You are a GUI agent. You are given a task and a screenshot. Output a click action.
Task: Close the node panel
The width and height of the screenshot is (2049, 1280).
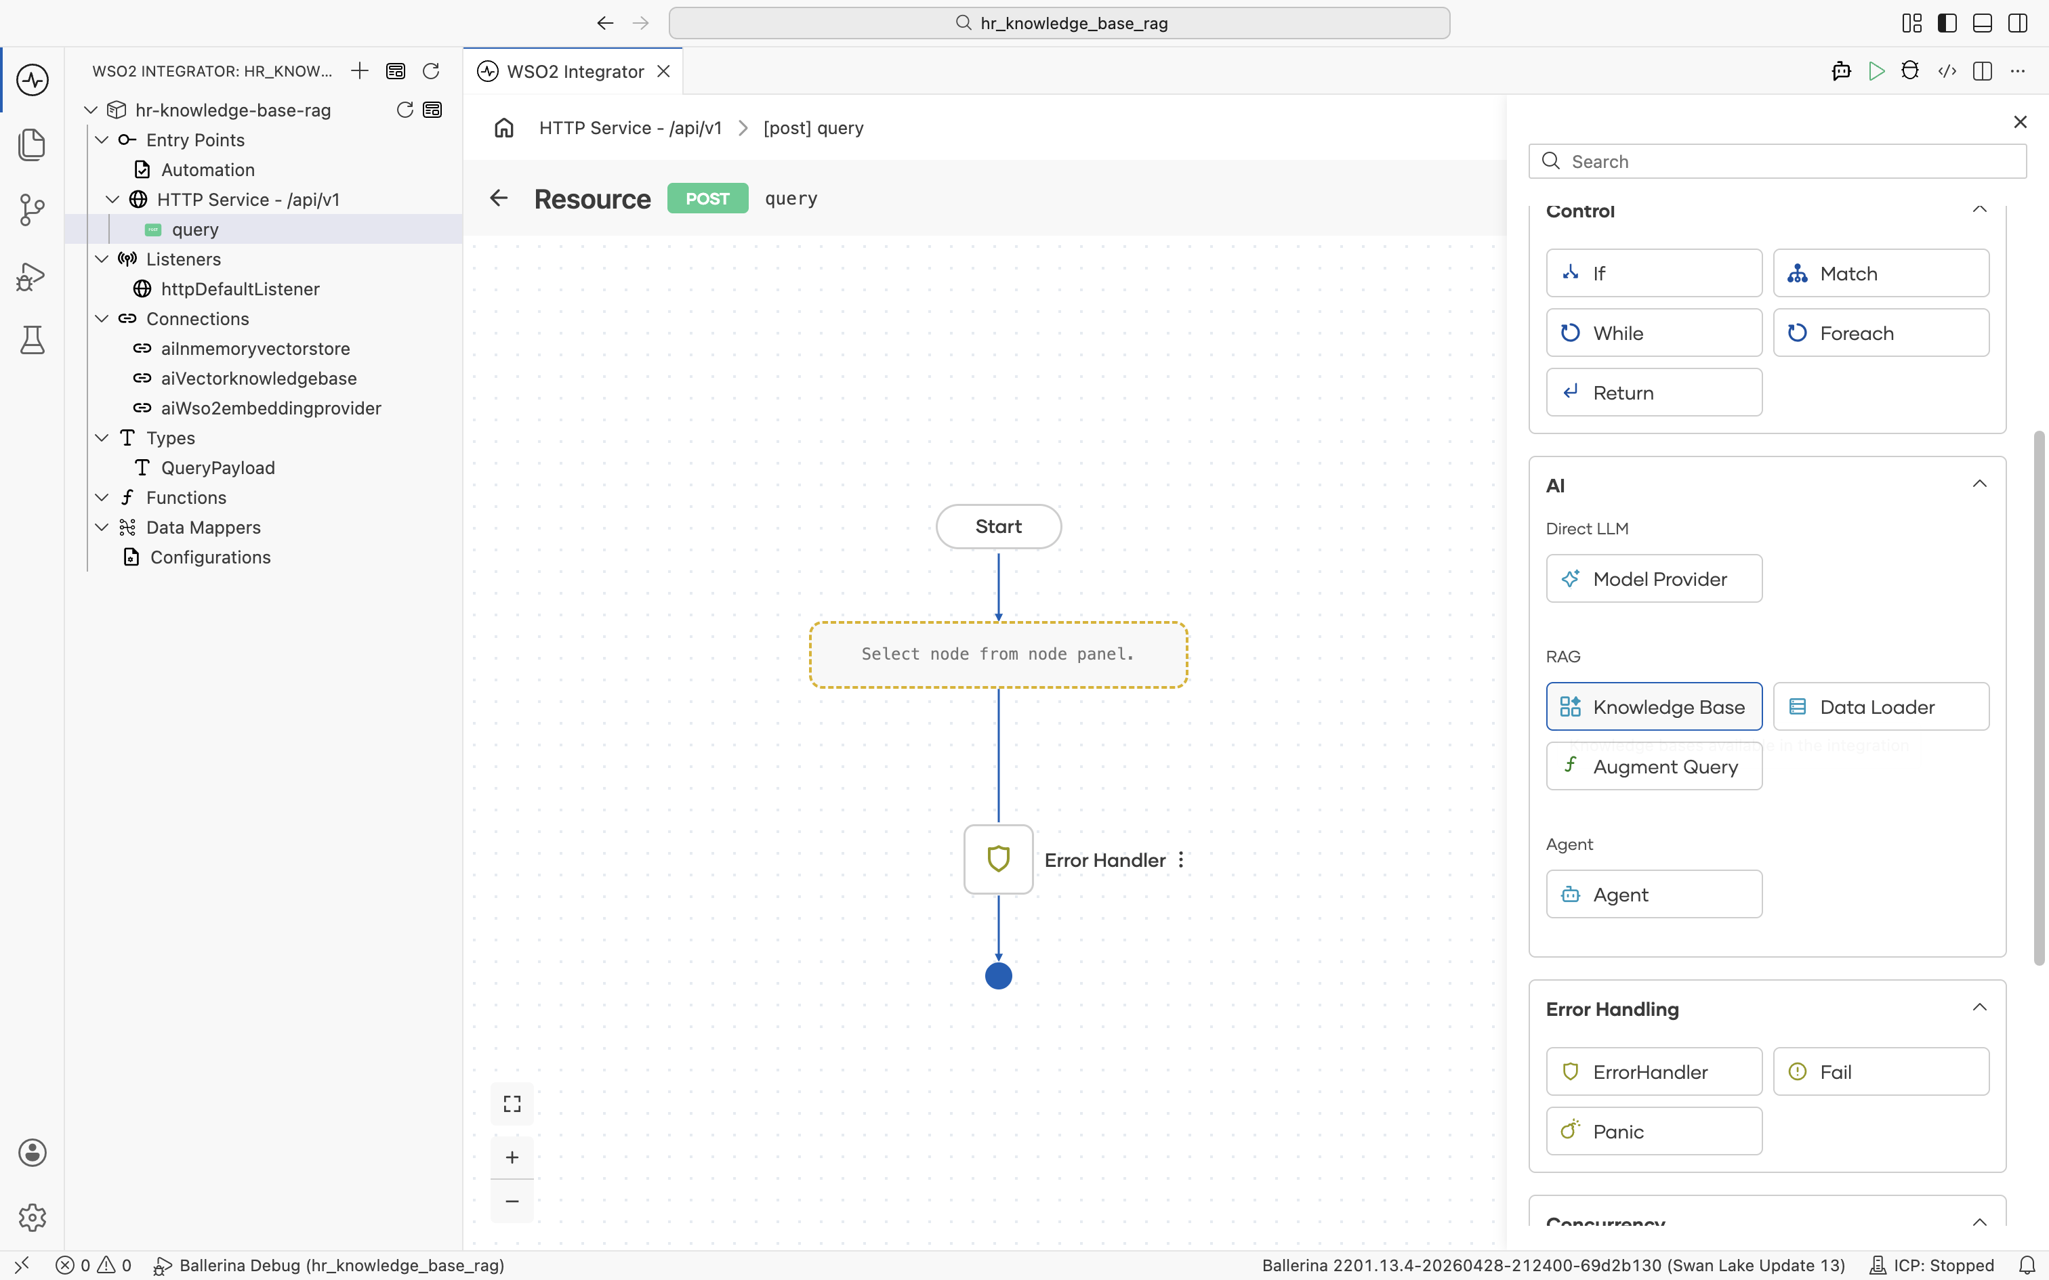point(2021,122)
